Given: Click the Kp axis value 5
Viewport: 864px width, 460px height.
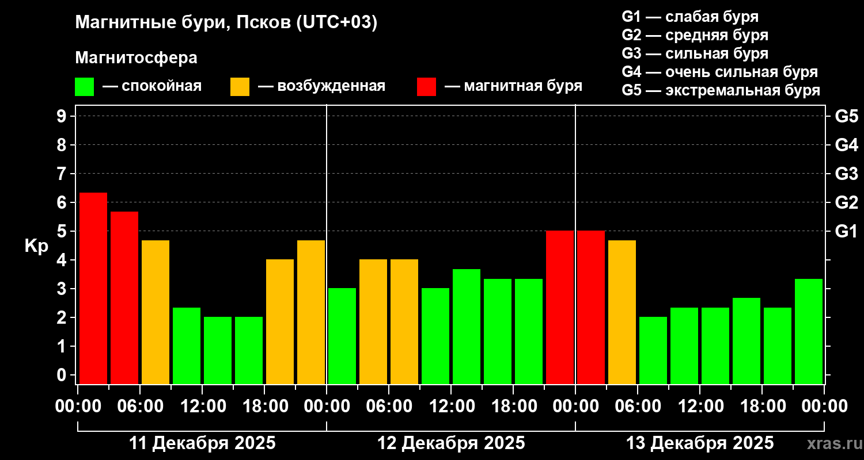Looking at the screenshot, I should pos(63,231).
